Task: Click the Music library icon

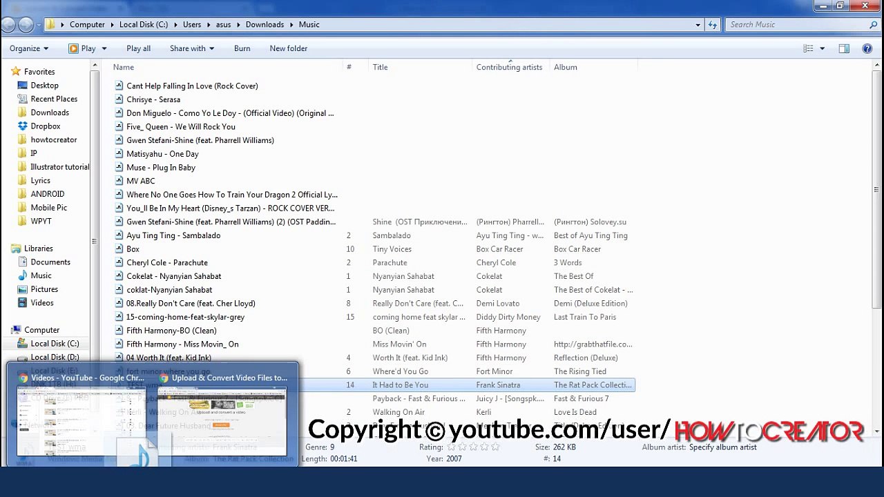Action: (x=22, y=275)
